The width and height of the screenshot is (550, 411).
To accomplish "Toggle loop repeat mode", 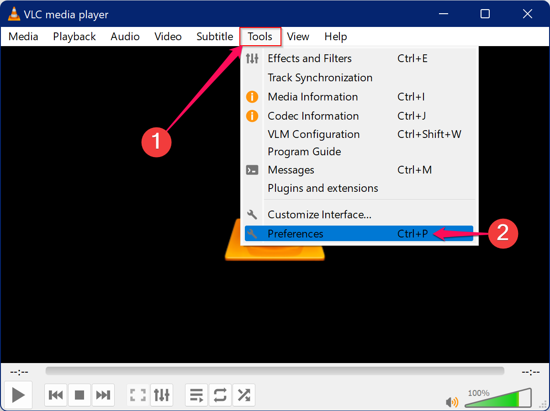I will 220,395.
